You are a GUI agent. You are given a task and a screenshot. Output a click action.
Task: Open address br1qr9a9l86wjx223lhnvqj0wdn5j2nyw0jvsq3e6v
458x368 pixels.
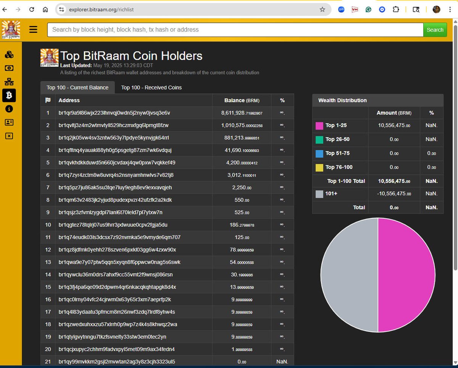114,113
